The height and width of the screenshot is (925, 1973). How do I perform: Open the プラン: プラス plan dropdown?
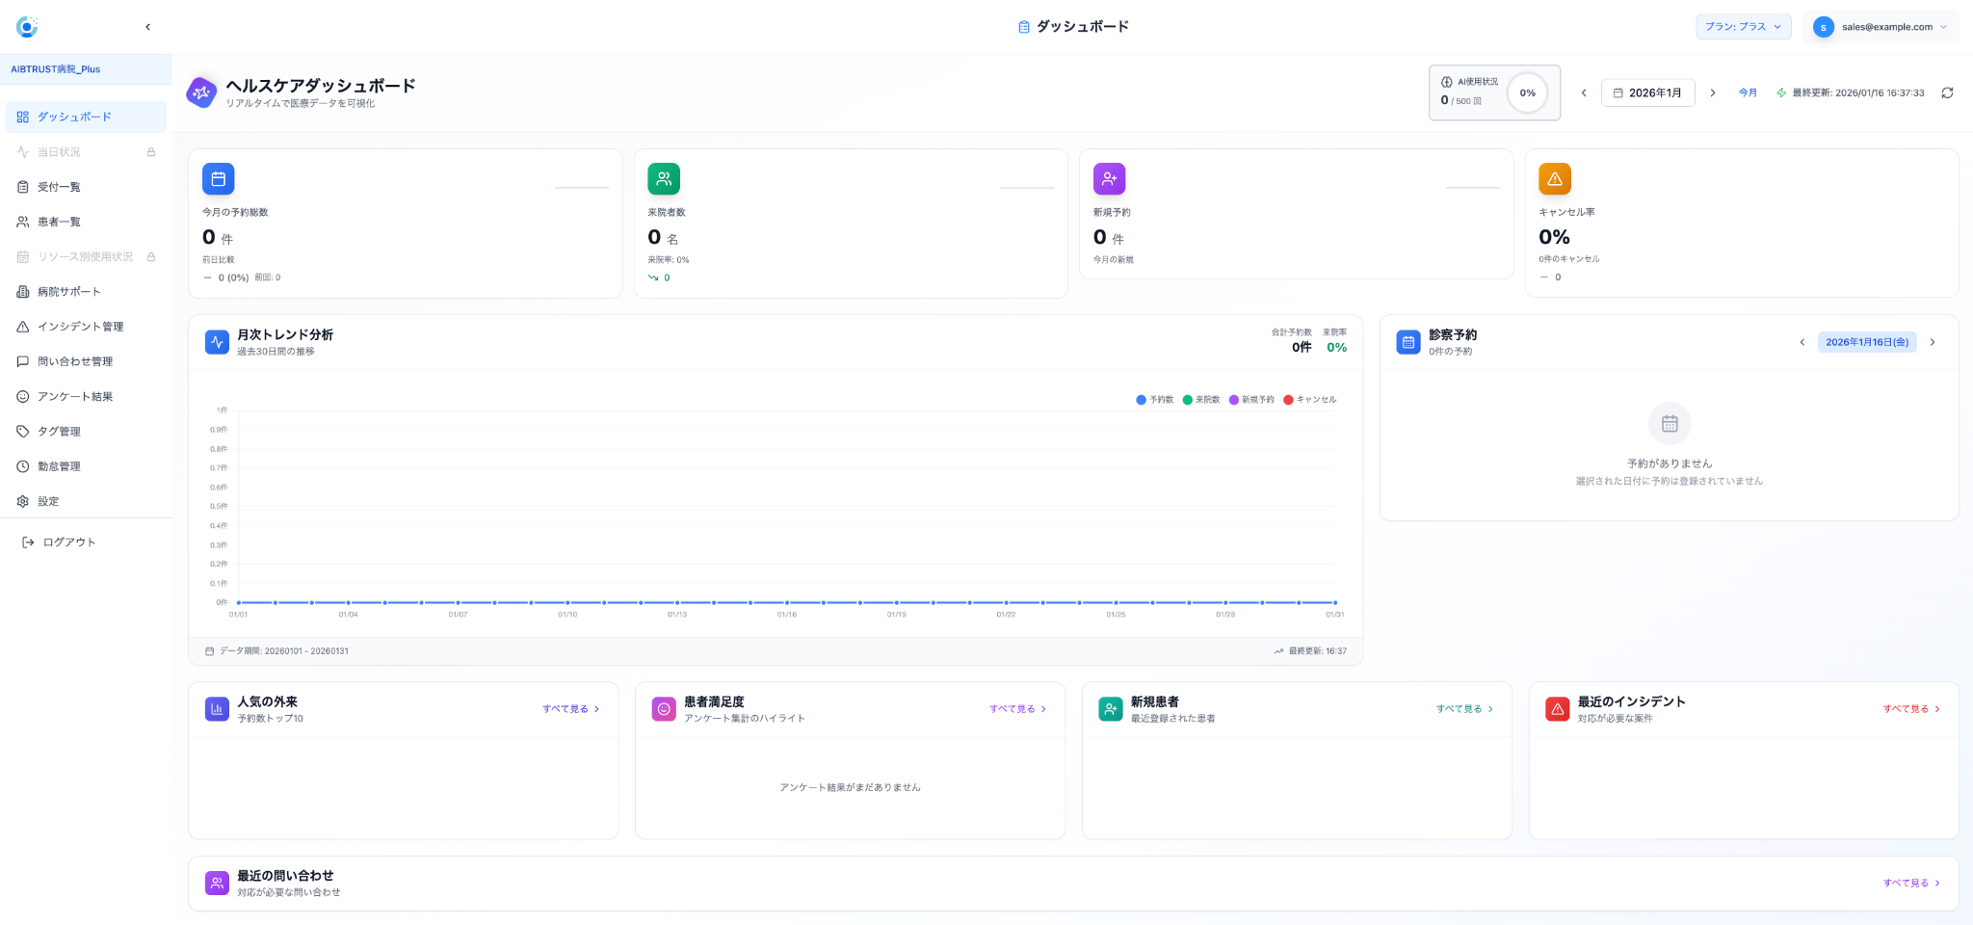pyautogui.click(x=1743, y=27)
